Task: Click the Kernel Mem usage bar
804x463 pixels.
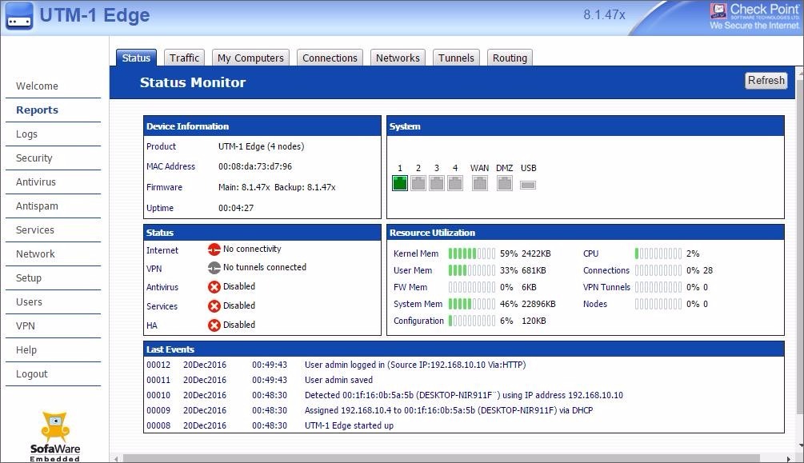Action: 472,253
